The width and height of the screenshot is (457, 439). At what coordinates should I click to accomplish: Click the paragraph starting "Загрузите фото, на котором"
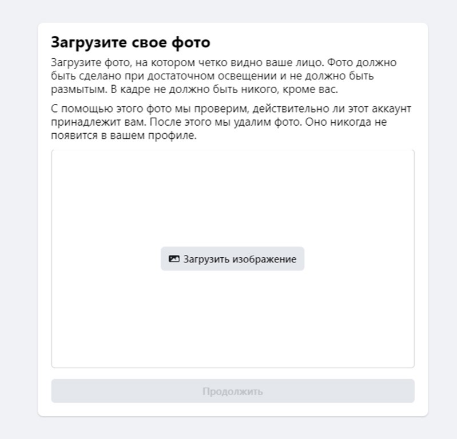(x=224, y=76)
